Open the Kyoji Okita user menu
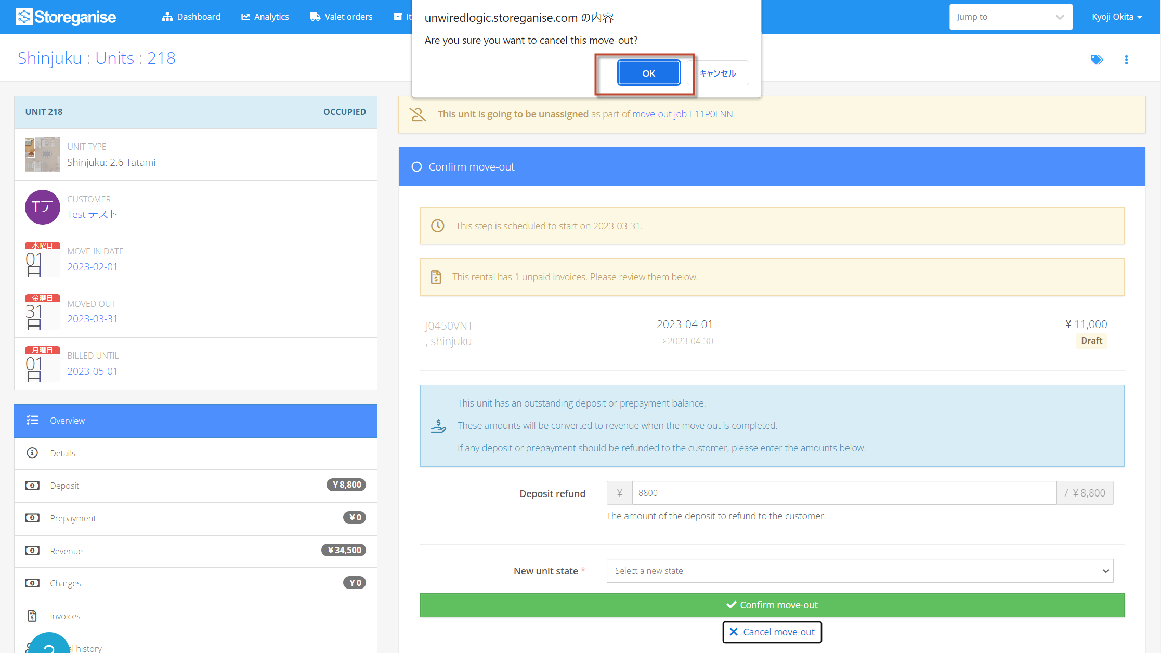Screen dimensions: 1161x653 (x=1117, y=17)
